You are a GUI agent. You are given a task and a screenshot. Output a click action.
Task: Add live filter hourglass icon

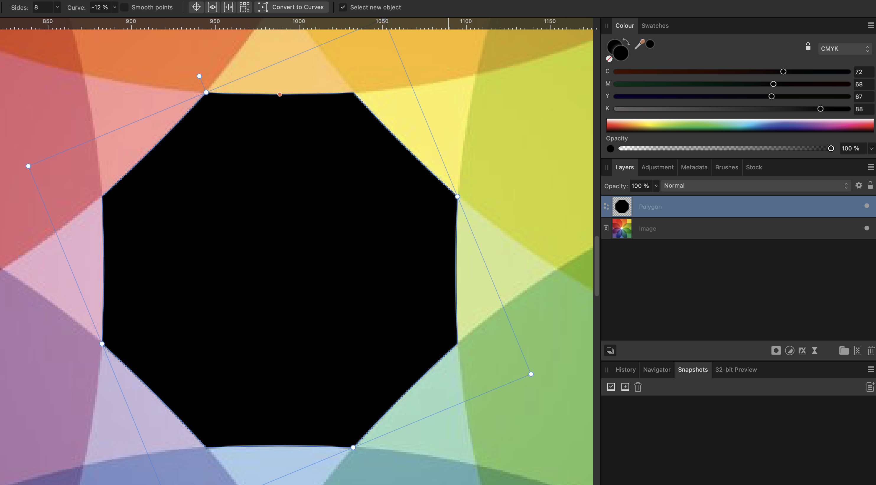[x=815, y=350]
